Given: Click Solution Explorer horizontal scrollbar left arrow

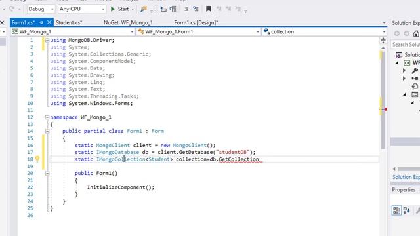Looking at the screenshot, I should click(x=394, y=169).
